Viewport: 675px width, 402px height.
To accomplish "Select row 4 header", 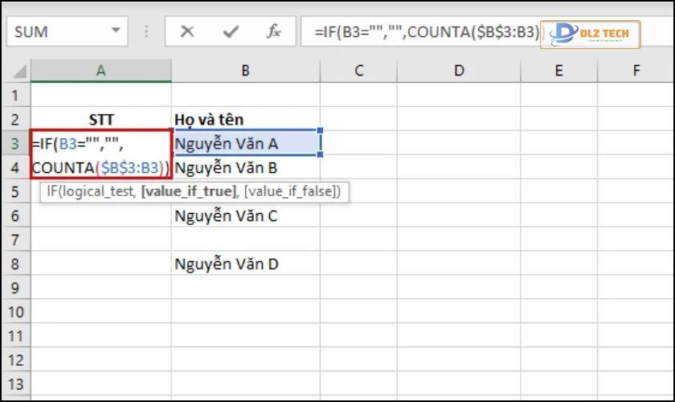I will [15, 167].
